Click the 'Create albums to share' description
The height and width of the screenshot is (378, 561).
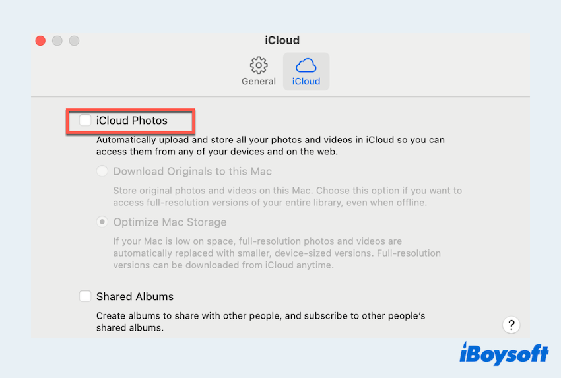pos(261,321)
